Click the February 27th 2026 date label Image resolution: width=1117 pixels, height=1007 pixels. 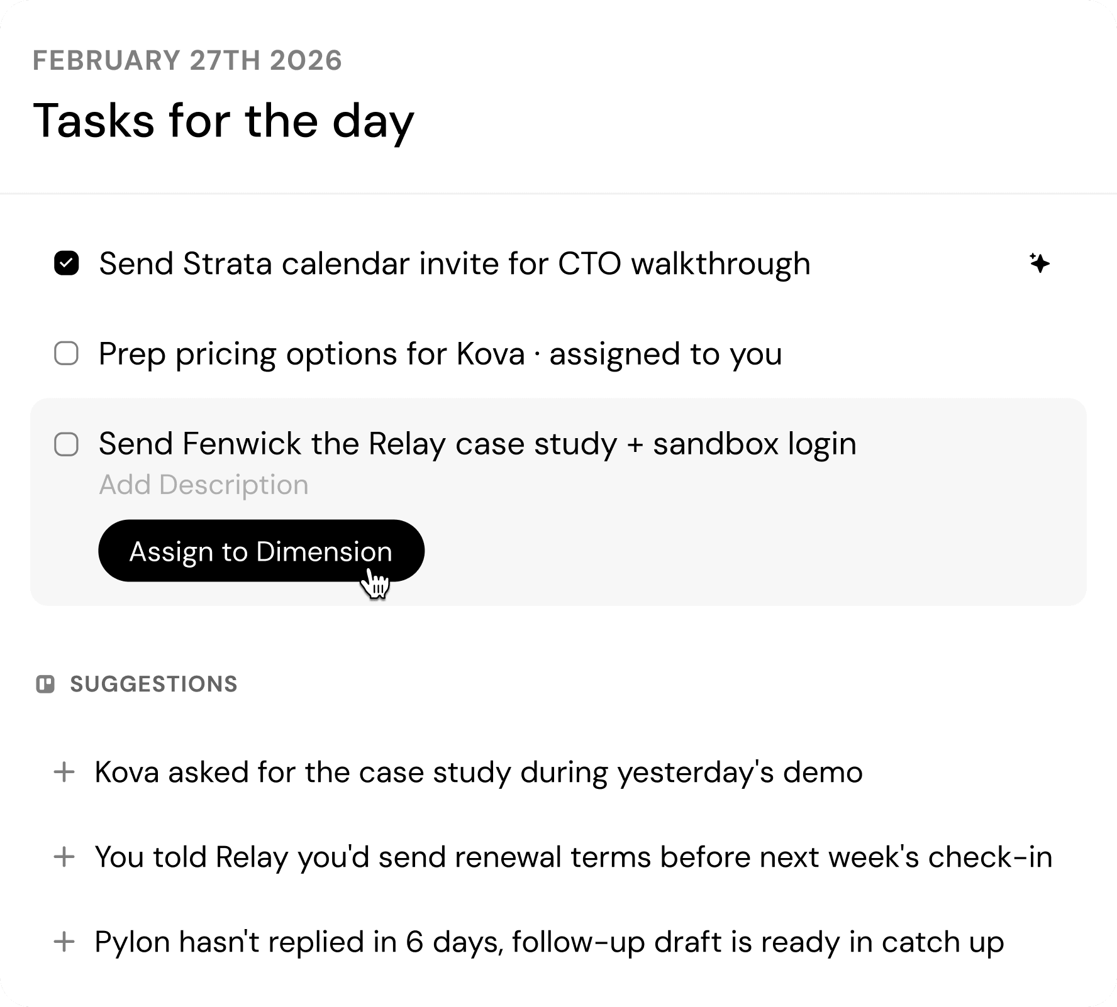pyautogui.click(x=187, y=60)
